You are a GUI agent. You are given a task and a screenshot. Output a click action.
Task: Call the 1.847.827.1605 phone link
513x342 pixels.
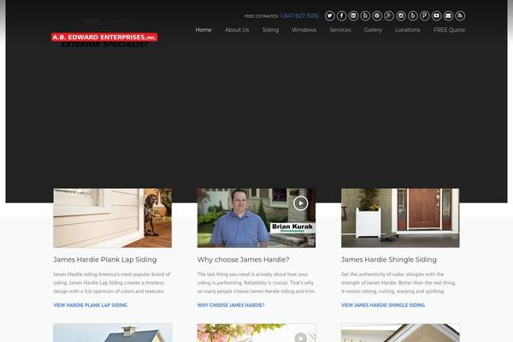299,15
